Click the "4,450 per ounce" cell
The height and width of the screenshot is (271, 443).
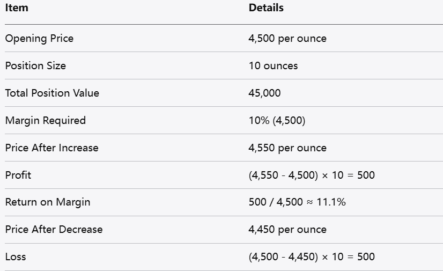coord(287,230)
